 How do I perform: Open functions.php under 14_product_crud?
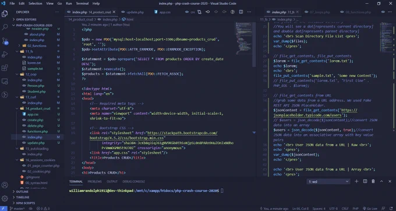[37, 131]
